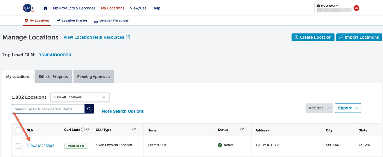
Task: Check the row for GLN 0196618205583
Action: pos(18,146)
